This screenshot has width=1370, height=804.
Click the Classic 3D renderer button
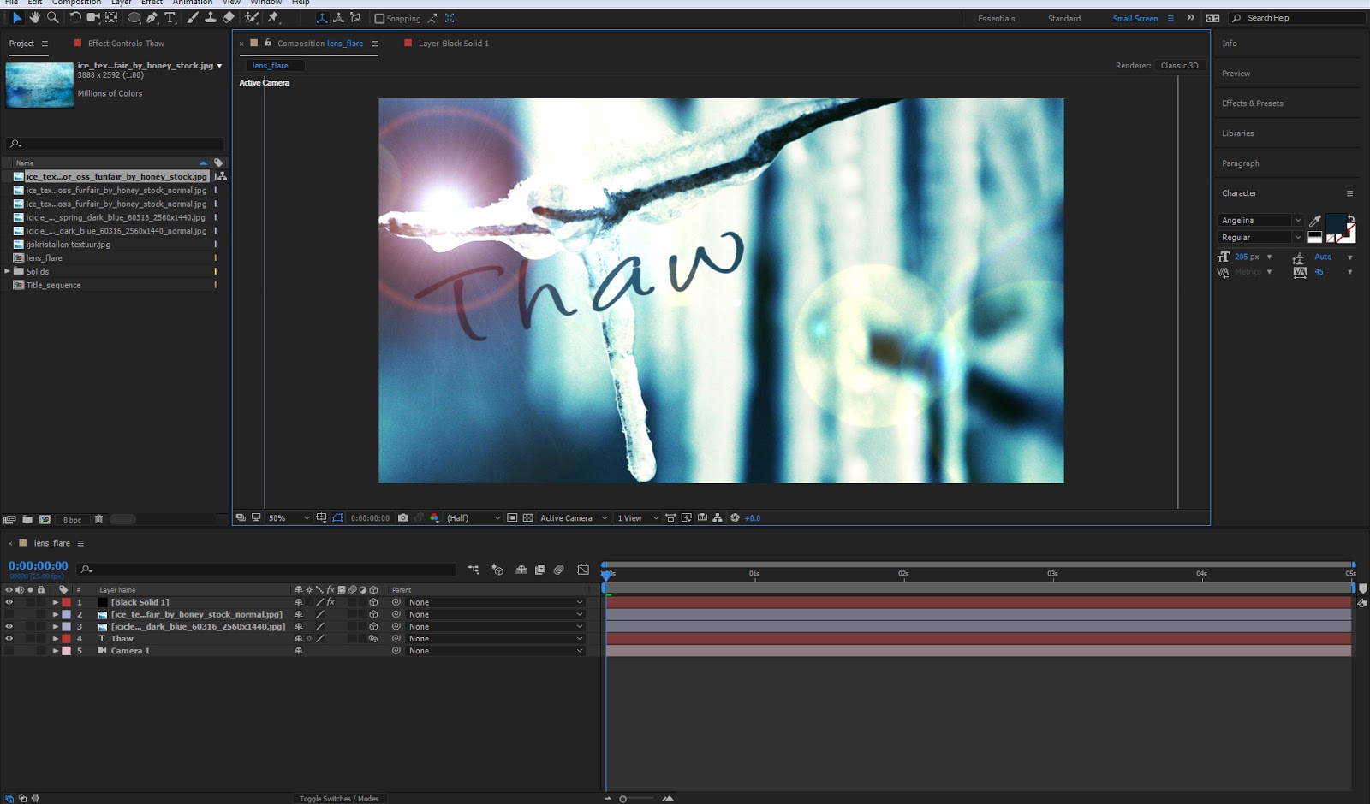click(1180, 66)
